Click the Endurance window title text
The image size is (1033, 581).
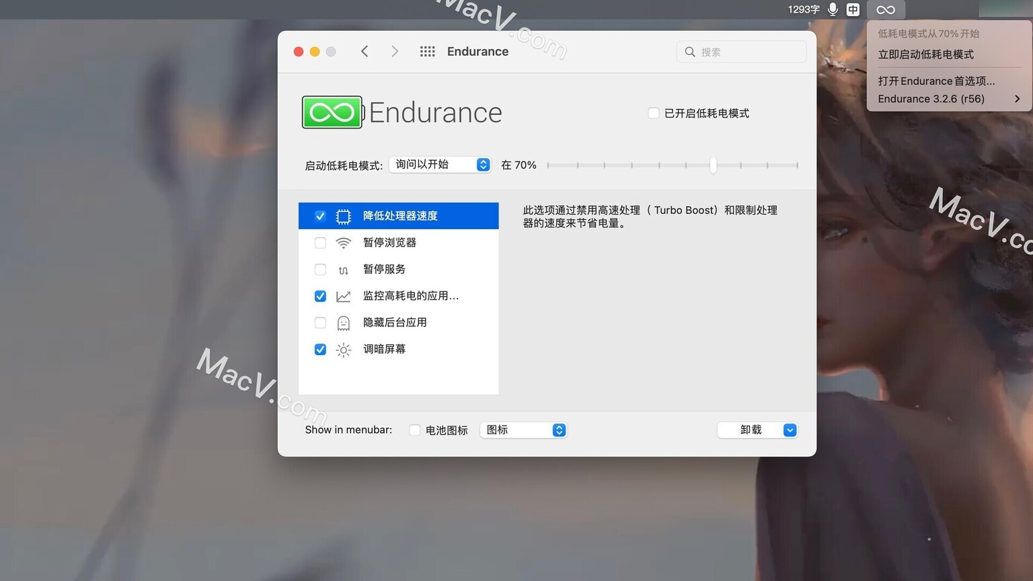(477, 52)
